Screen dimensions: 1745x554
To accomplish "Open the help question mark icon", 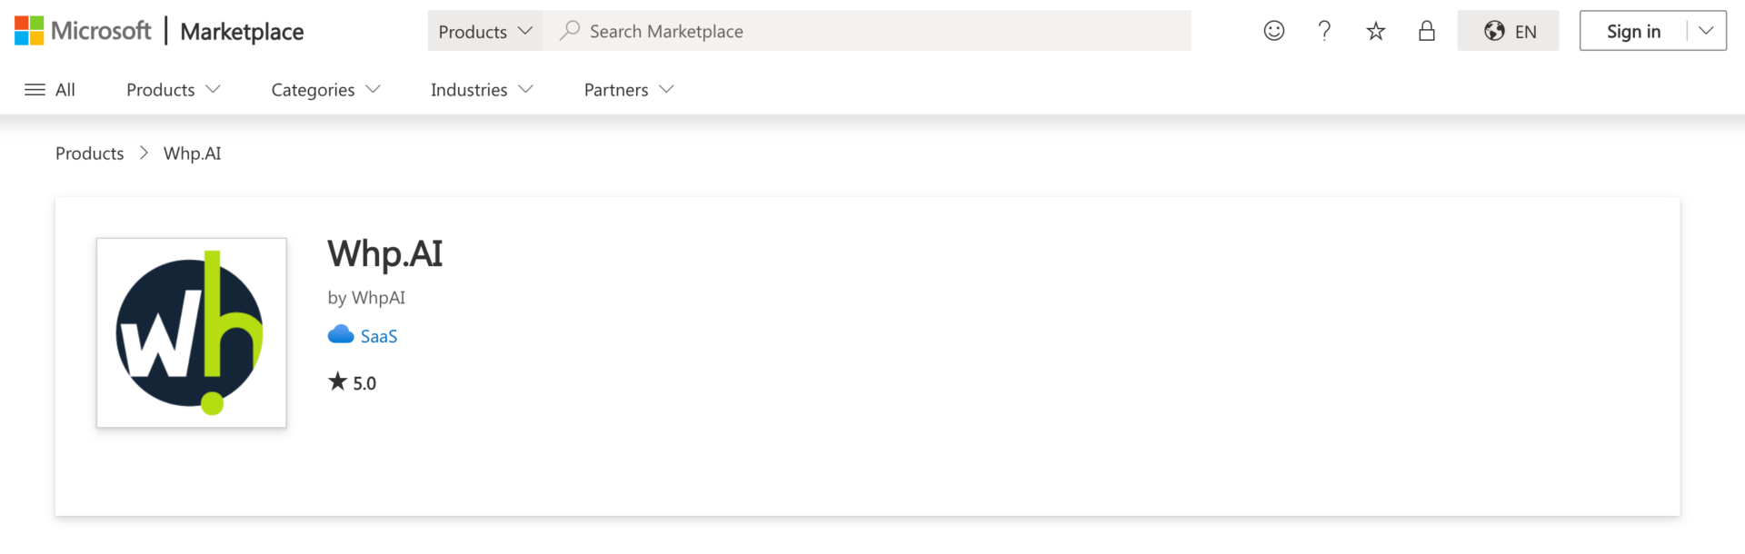I will pos(1324,30).
